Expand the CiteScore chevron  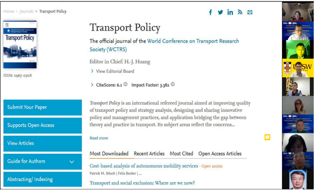pos(92,85)
